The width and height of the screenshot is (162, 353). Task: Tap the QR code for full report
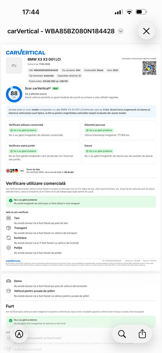click(149, 68)
